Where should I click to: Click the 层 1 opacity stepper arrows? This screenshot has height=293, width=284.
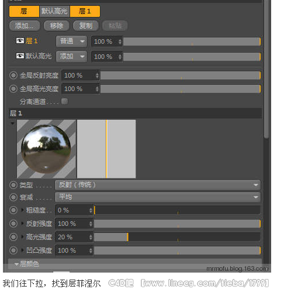(120, 41)
